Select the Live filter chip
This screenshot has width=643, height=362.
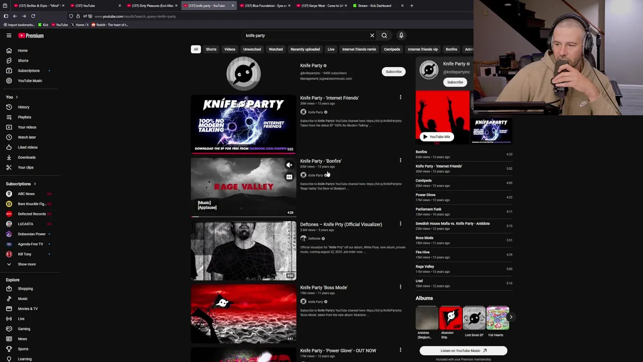click(331, 49)
